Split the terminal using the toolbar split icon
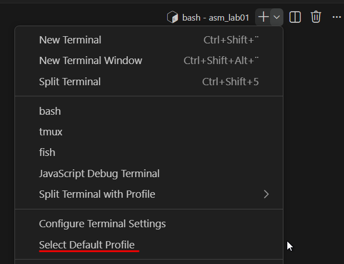344x264 pixels. [296, 17]
